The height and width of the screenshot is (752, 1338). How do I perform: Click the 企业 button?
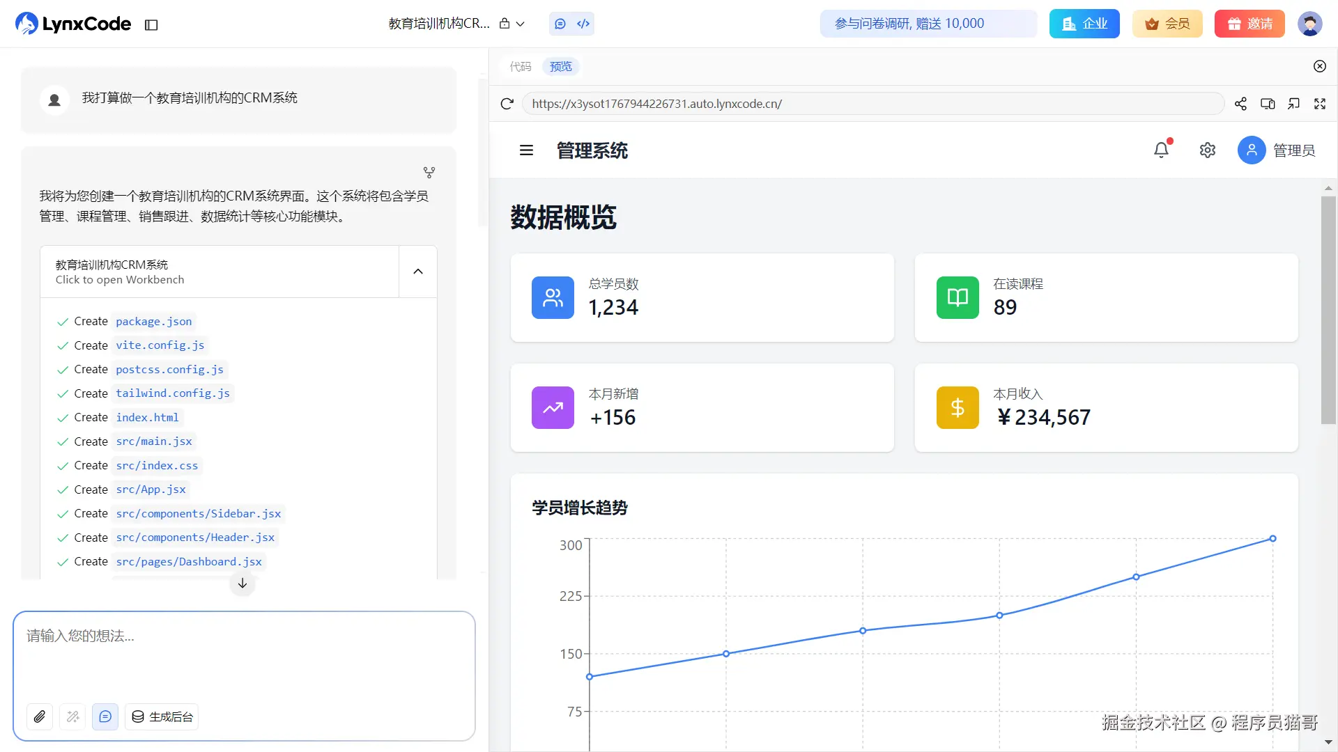pos(1084,24)
